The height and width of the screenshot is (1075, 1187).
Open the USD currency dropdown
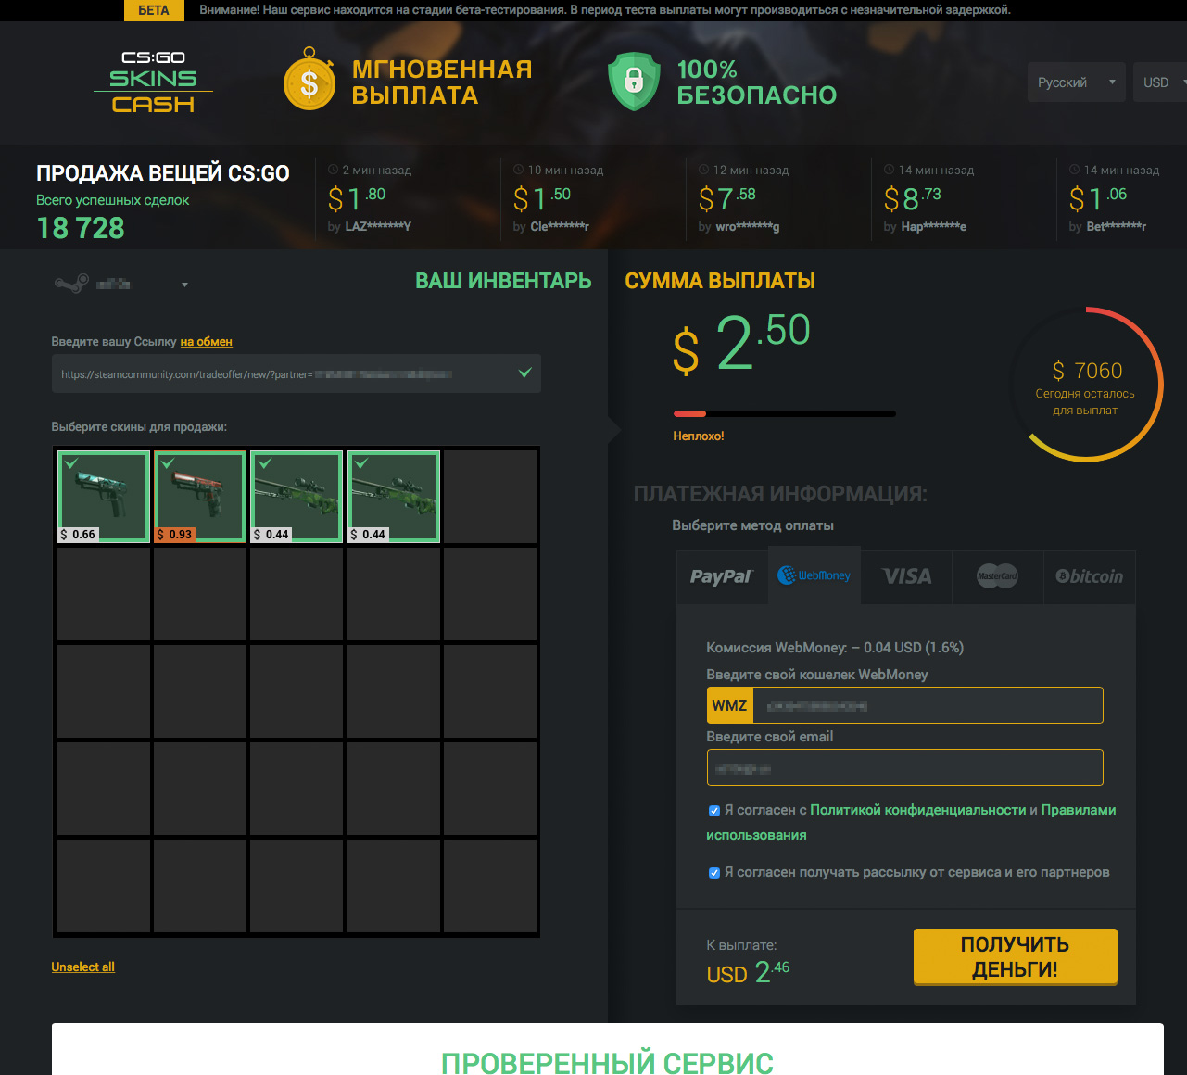(1160, 82)
